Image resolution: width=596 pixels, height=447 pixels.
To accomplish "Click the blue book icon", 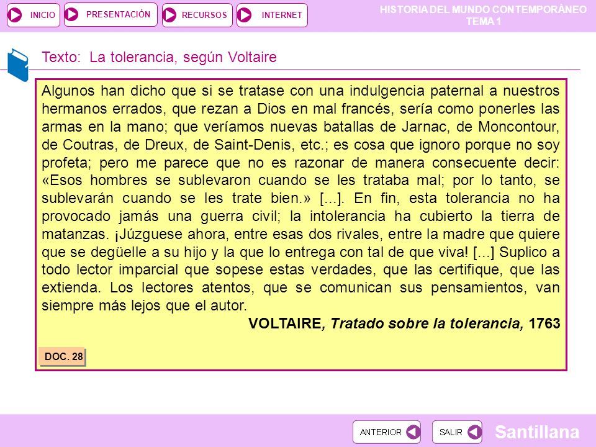I will point(18,65).
